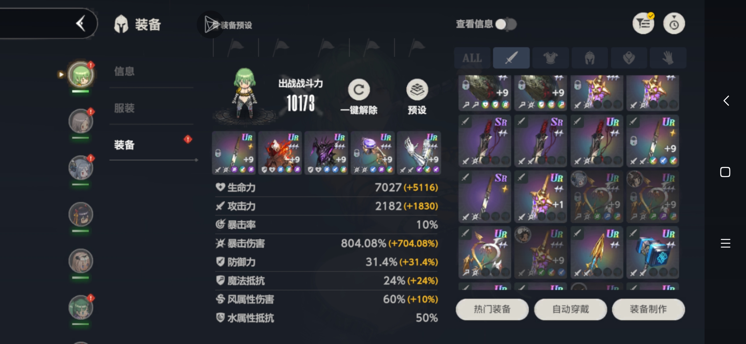Select the blue UR hammer weapon
Viewport: 746px width, 344px height.
(653, 252)
